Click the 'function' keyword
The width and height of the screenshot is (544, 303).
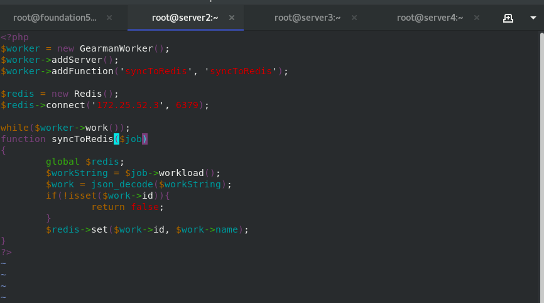(x=23, y=139)
